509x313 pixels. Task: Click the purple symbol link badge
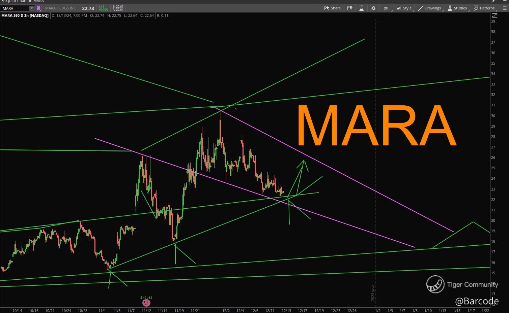click(38, 8)
